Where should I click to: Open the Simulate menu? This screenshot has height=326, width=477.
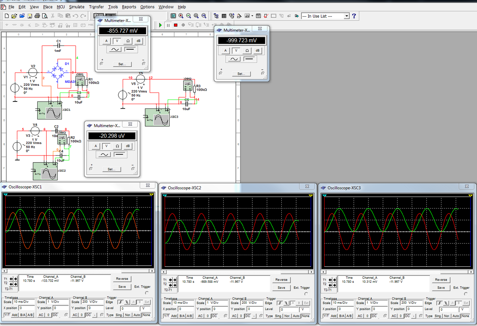[x=76, y=7]
